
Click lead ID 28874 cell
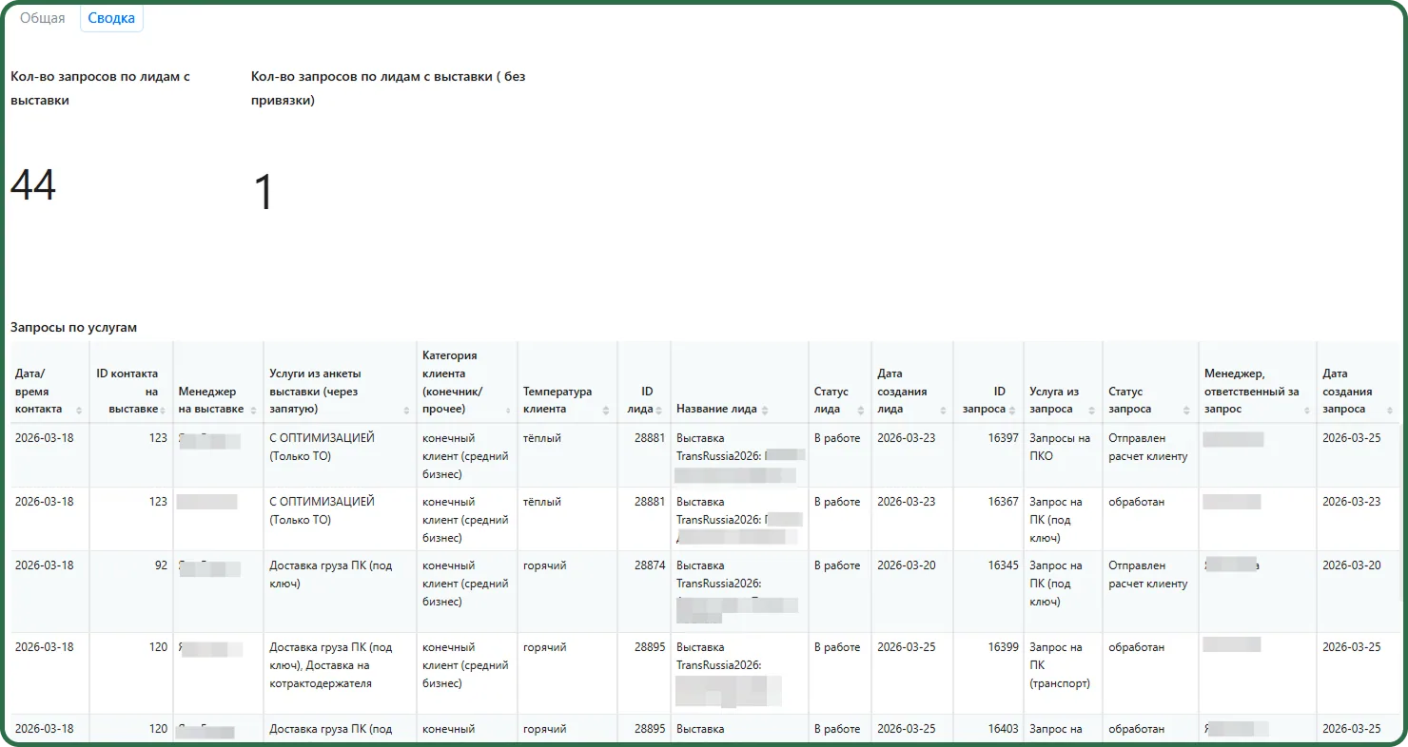[644, 592]
